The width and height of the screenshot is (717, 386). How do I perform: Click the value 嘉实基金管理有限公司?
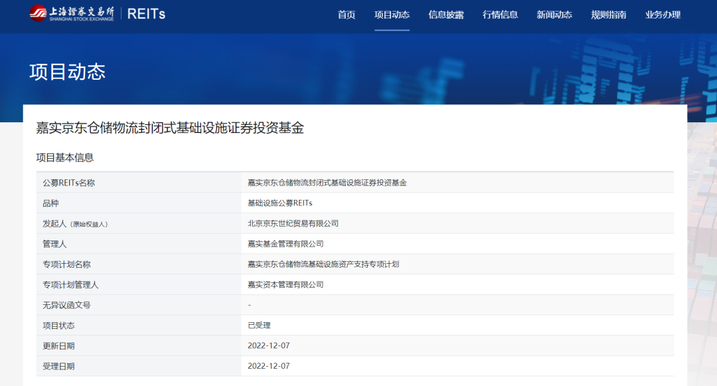pos(285,244)
